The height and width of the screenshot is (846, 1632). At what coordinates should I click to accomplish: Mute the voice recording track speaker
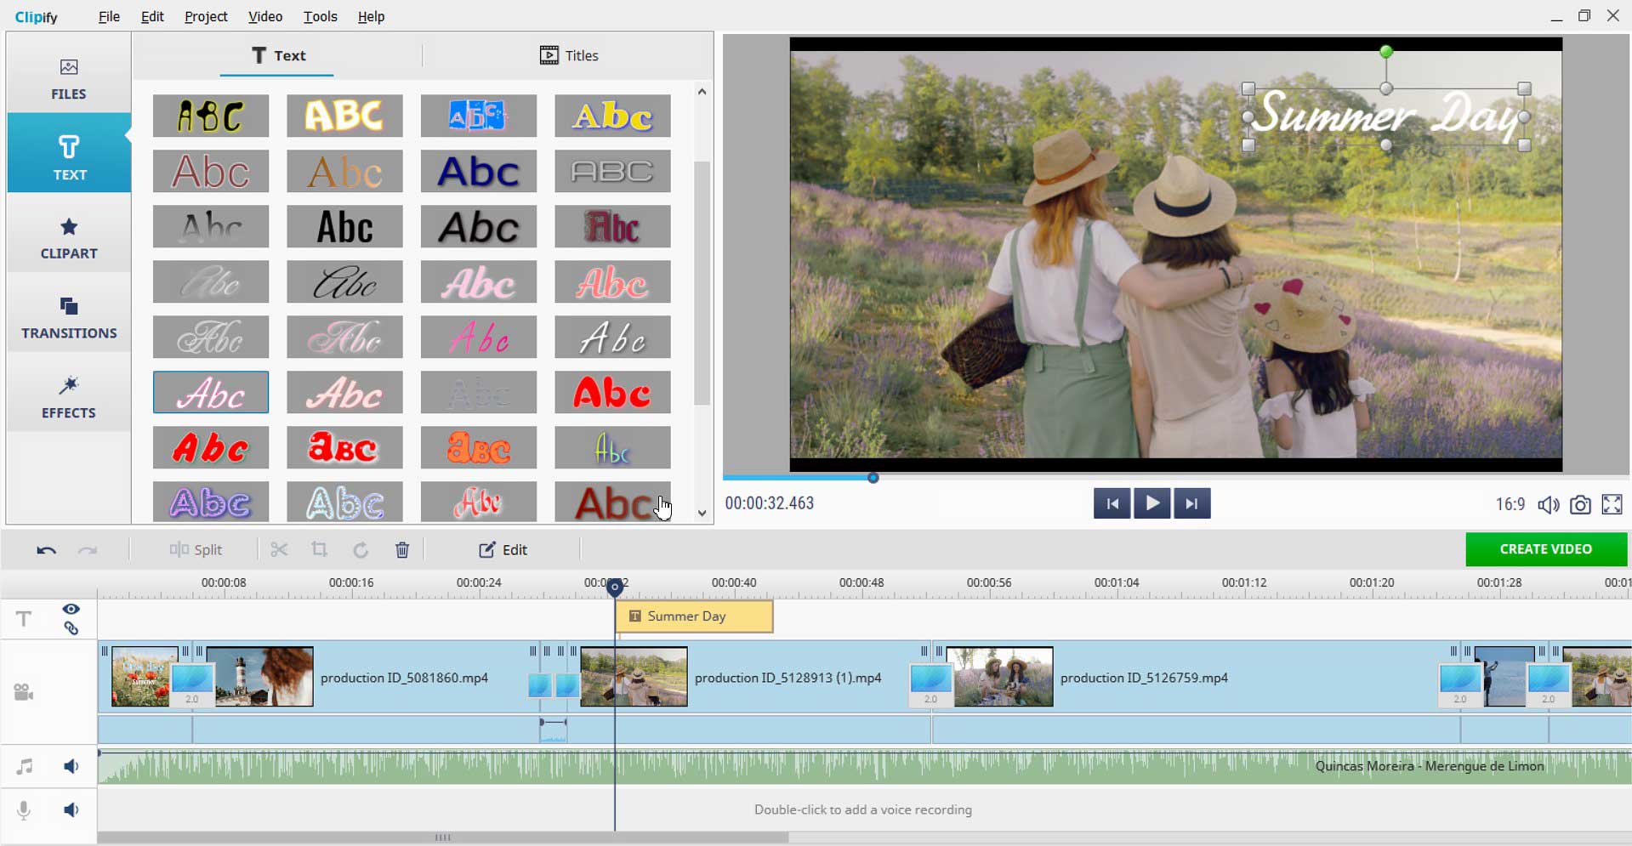click(x=71, y=809)
